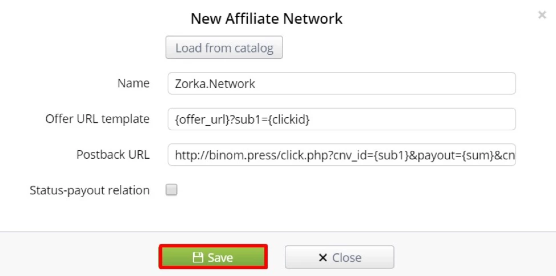556x276 pixels.
Task: Enable the Status-payout relation checkbox
Action: pyautogui.click(x=172, y=190)
